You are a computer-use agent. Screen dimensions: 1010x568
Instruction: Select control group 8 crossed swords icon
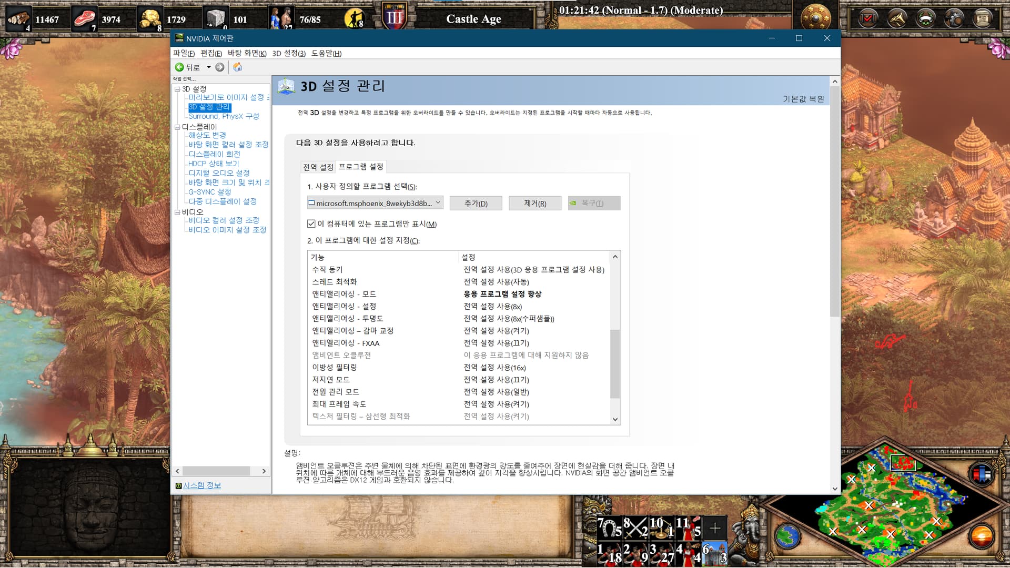(635, 528)
